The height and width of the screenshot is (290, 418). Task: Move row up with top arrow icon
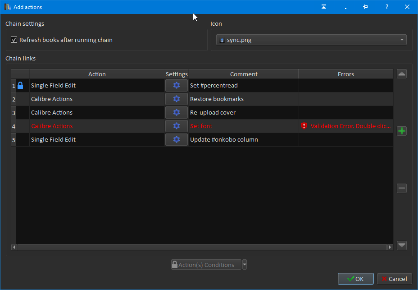click(x=402, y=74)
